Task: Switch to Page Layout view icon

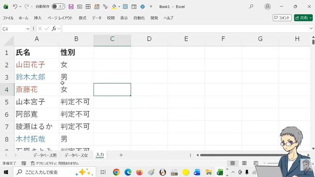Action: click(244, 163)
